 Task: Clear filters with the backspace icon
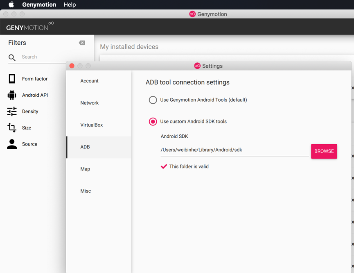[x=82, y=43]
